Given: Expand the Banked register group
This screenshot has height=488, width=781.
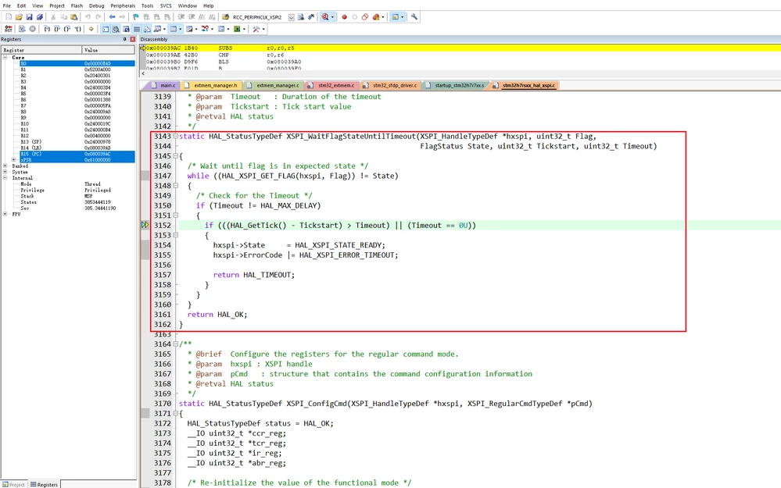Looking at the screenshot, I should pos(5,166).
